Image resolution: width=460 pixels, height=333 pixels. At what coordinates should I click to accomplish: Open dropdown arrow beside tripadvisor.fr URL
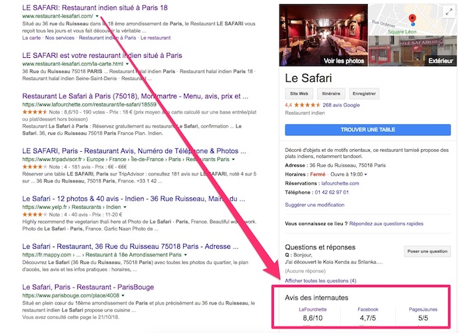(x=233, y=159)
